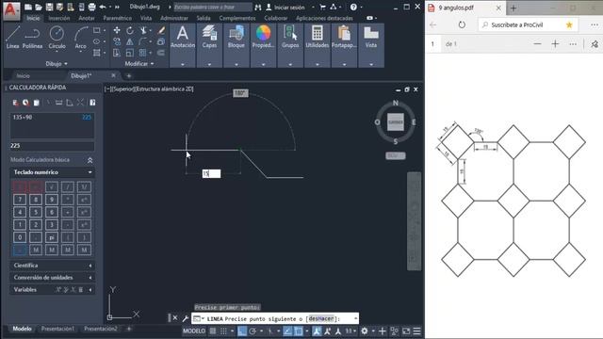The image size is (603, 339).
Task: Click the Move tool in Modificar
Action: 117,30
